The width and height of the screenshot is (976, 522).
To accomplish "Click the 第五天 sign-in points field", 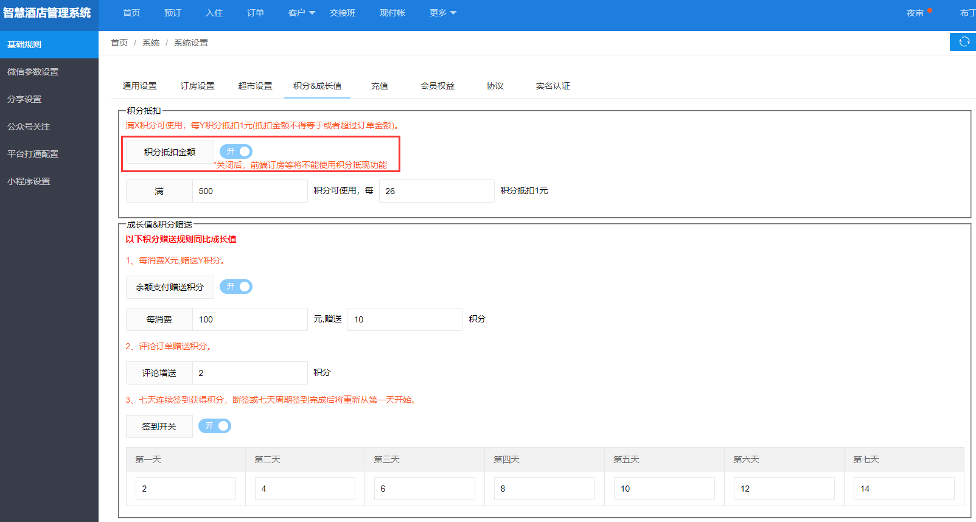I will click(664, 489).
